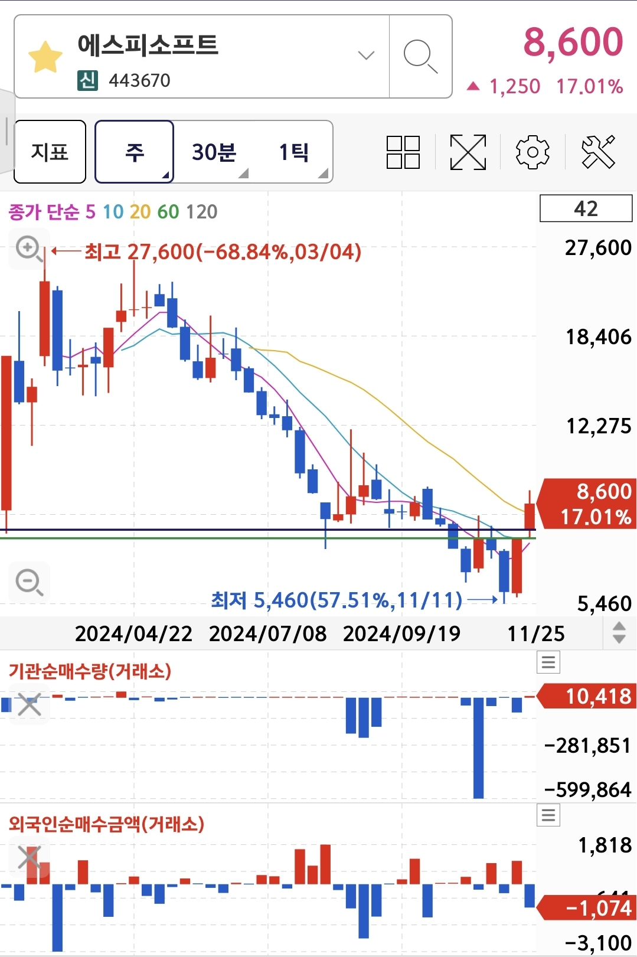The height and width of the screenshot is (957, 637).
Task: Click the 10,418 institution volume tag
Action: (x=587, y=697)
